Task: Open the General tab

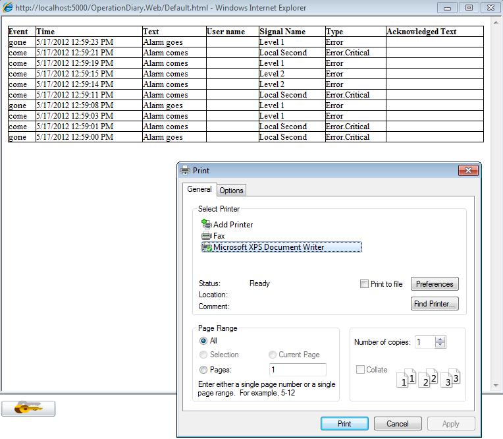Action: 199,189
